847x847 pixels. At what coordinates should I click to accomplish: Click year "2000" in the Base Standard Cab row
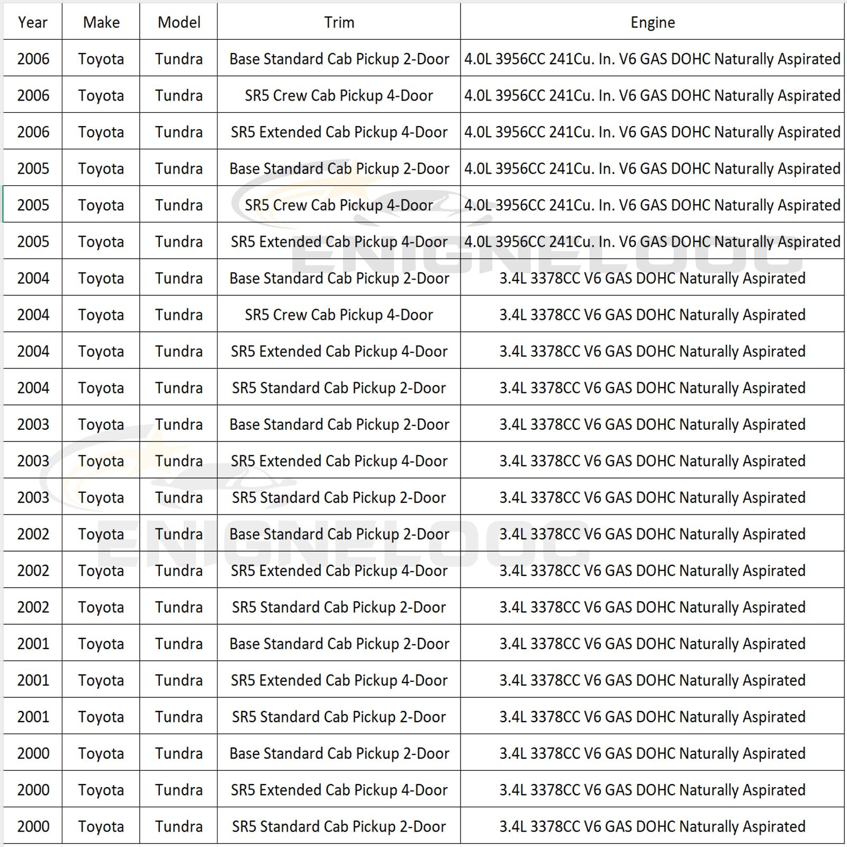pos(33,752)
